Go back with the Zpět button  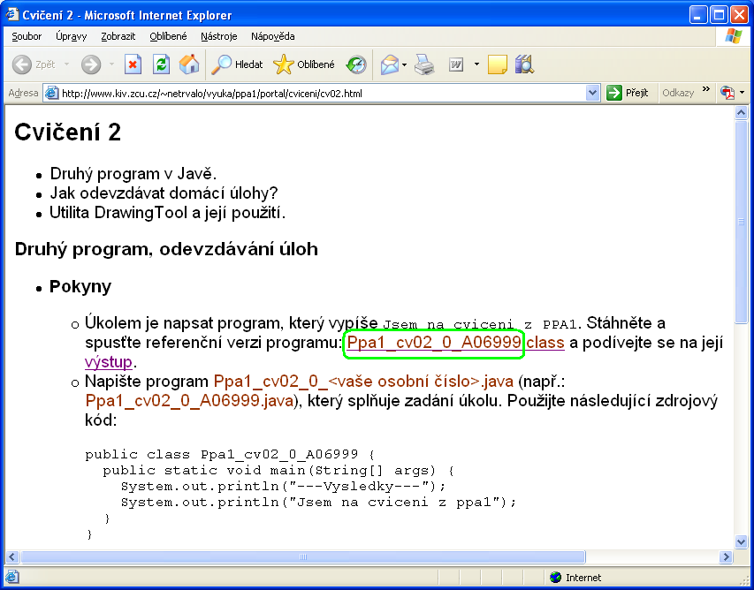(34, 64)
